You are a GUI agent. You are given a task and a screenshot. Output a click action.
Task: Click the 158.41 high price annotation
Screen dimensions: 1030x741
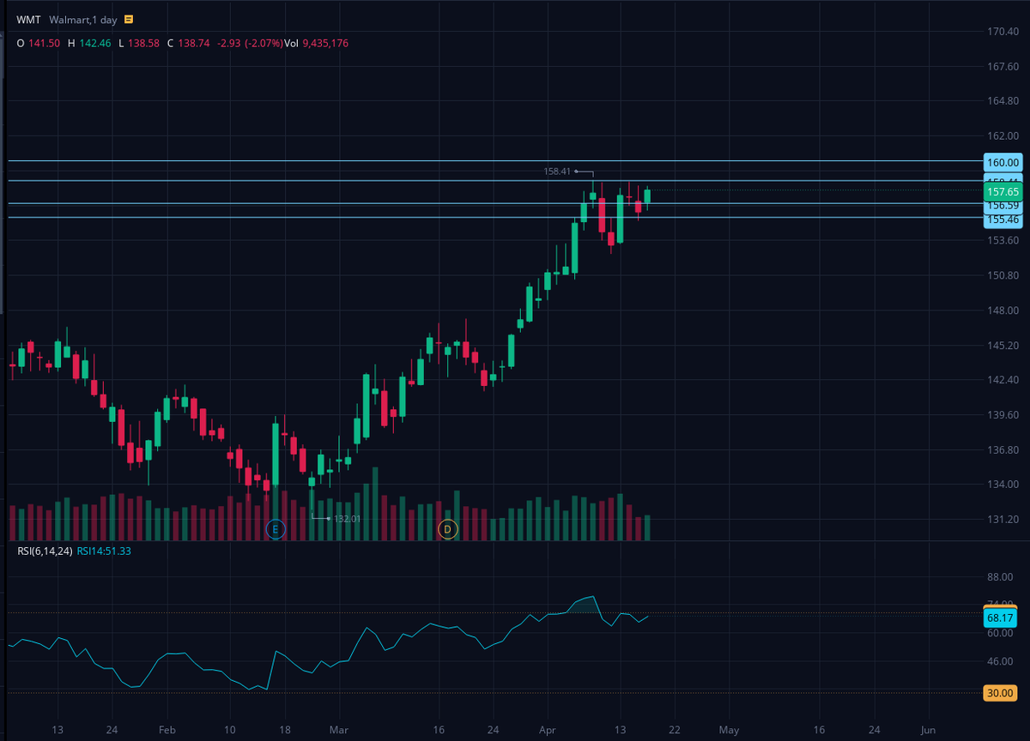click(557, 172)
